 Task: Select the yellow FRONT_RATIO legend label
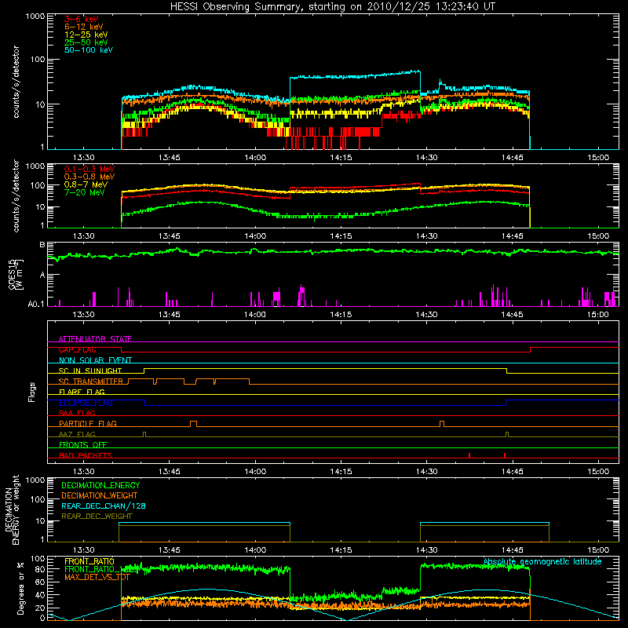89,561
